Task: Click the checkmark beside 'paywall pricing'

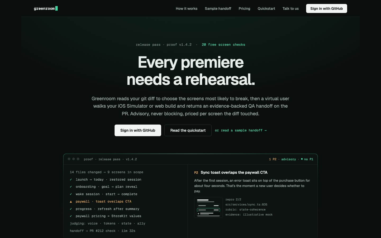Action: pyautogui.click(x=71, y=216)
